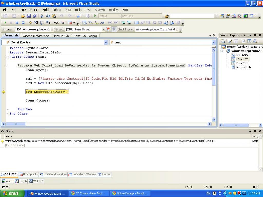The image size is (263, 197).
Task: Select My Project in Solution Explorer
Action: pyautogui.click(x=243, y=55)
